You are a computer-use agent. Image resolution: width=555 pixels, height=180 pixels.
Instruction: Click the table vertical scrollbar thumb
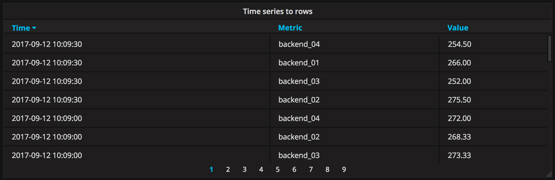(549, 48)
